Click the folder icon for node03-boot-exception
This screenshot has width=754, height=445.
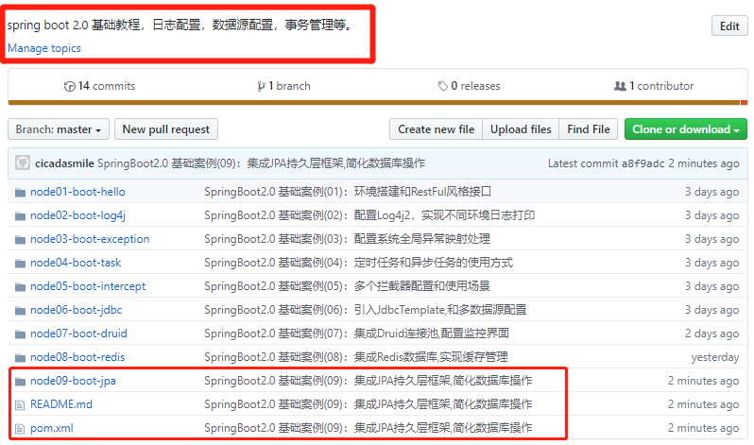(x=20, y=240)
